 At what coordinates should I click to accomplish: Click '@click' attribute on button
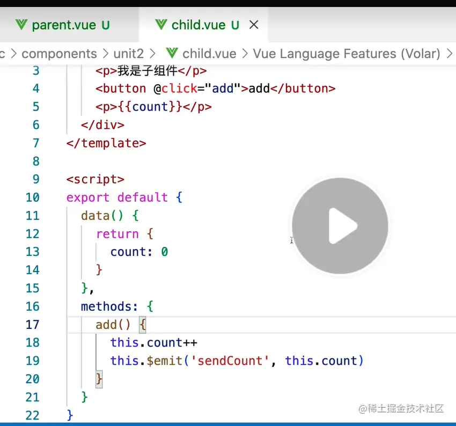tap(175, 89)
